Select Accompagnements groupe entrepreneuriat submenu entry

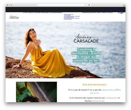(72, 17)
